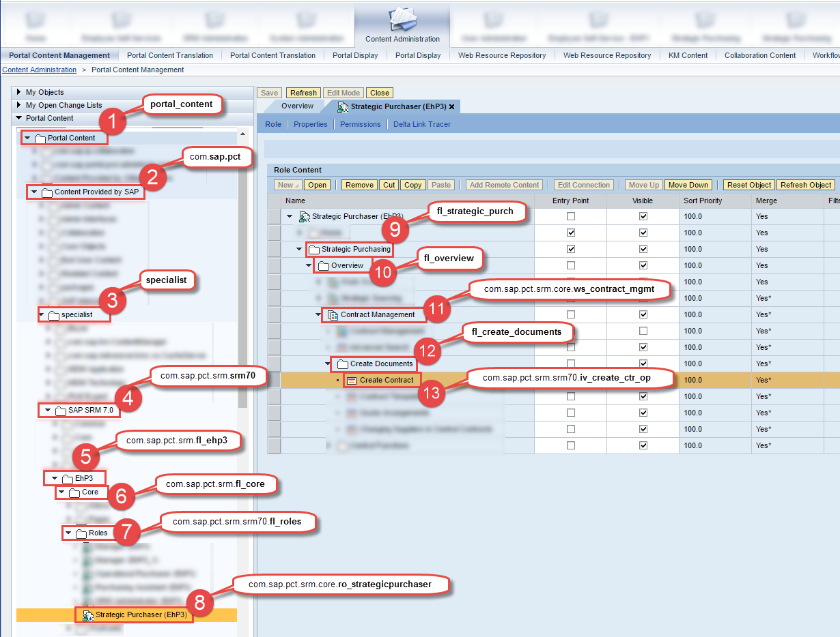Toggle Entry Point checkbox for Strategic Purchaser (EhP3) row

click(x=571, y=216)
